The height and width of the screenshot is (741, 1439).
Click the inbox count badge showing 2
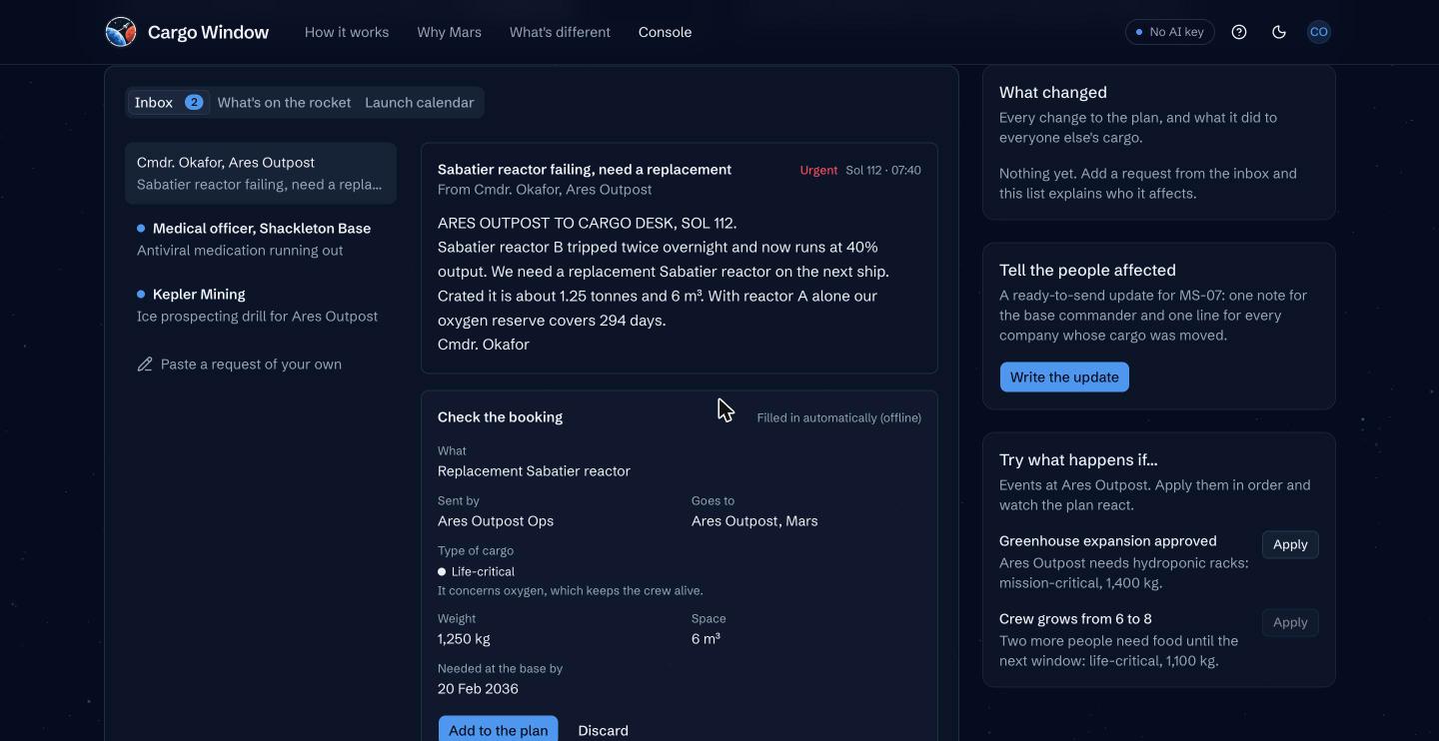(x=194, y=102)
